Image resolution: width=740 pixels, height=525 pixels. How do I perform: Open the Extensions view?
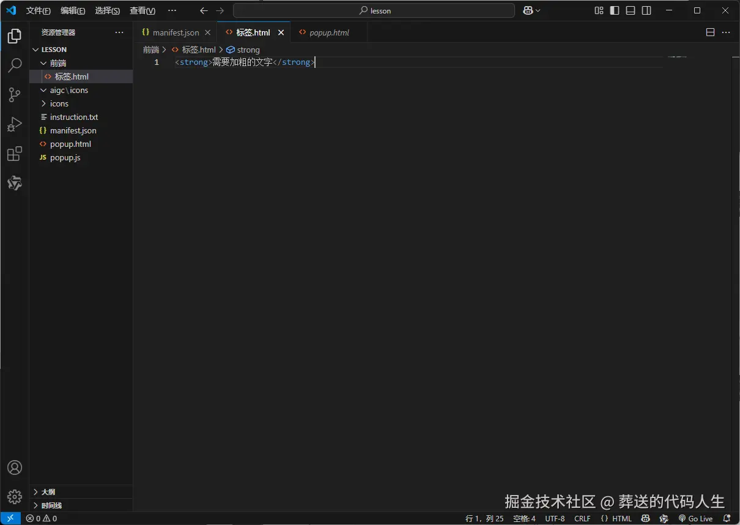pos(15,154)
